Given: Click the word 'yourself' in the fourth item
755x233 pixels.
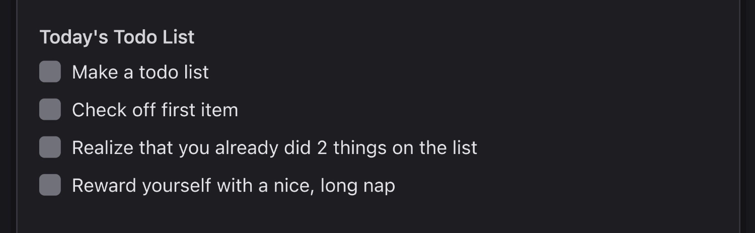Looking at the screenshot, I should click(176, 186).
